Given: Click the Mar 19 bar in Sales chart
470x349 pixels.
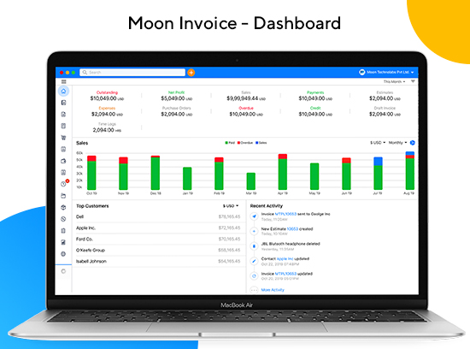Looking at the screenshot, I should coord(251,181).
